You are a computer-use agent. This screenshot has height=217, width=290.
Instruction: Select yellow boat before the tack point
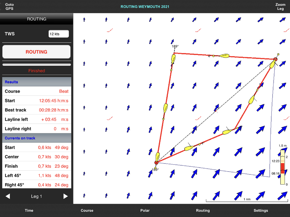pos(227,132)
